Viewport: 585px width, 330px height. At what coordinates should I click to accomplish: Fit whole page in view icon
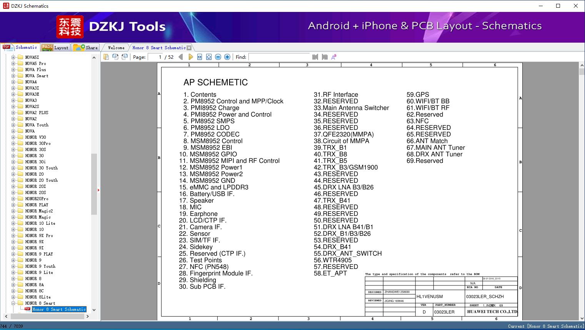209,57
